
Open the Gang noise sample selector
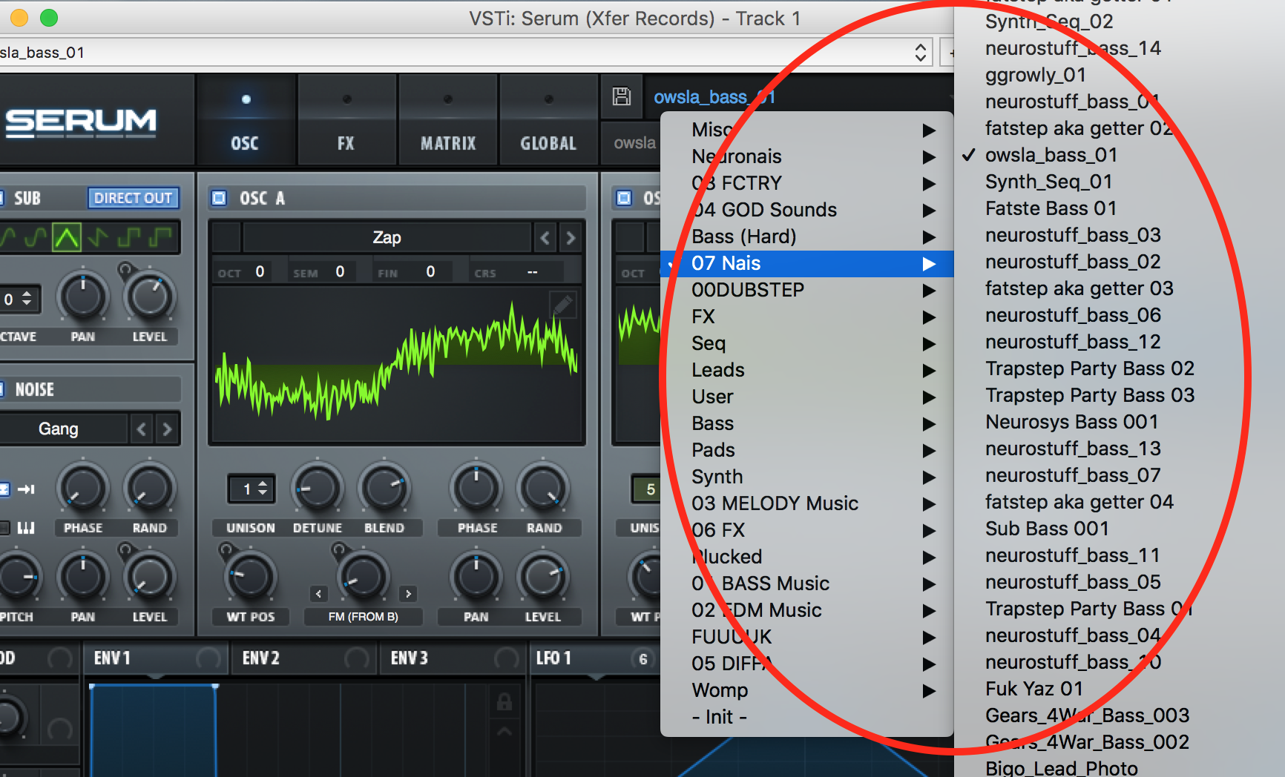tap(63, 429)
